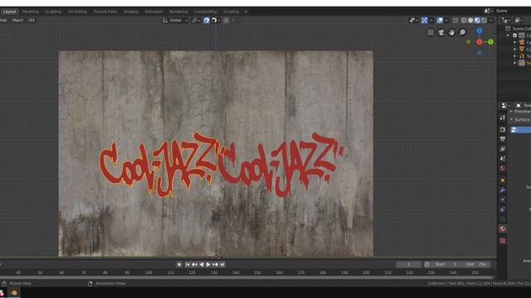
Task: Switch to material preview shading
Action: coord(477,21)
